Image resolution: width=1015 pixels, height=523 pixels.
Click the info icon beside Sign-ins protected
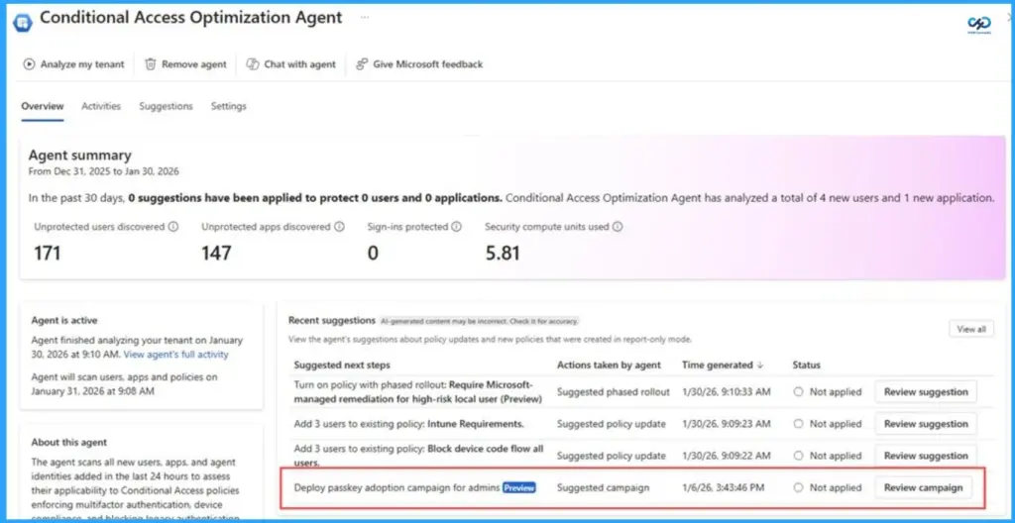tap(456, 227)
